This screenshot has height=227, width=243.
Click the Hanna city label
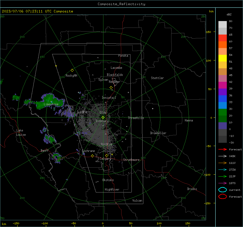point(189,120)
